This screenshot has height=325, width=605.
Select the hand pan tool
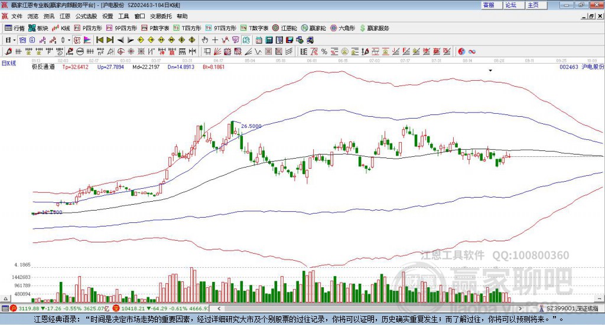click(x=205, y=40)
